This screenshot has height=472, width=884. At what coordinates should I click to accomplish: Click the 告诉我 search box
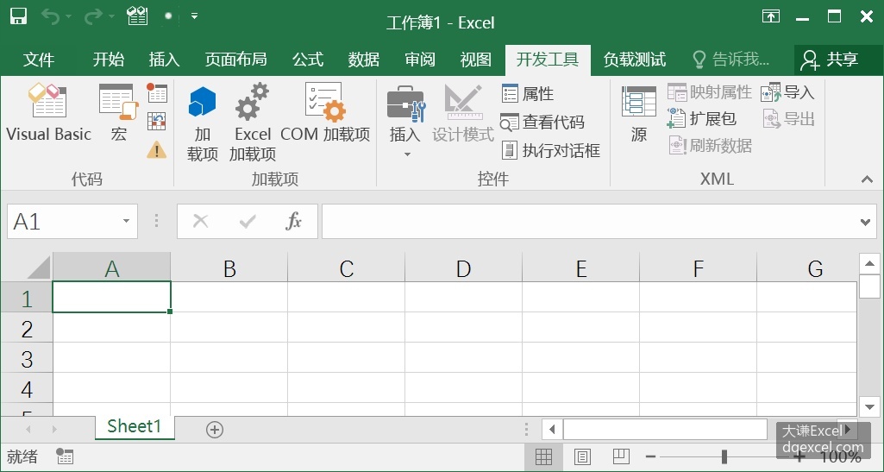[x=730, y=60]
